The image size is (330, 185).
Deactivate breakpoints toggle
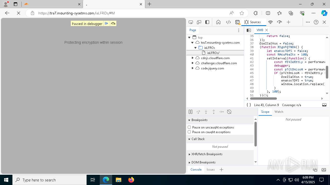[229, 112]
